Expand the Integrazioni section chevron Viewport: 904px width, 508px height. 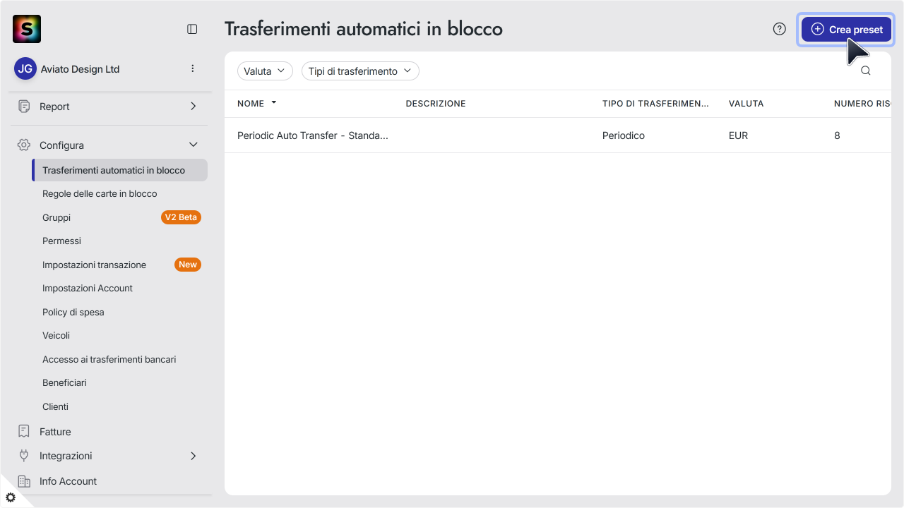pyautogui.click(x=194, y=456)
